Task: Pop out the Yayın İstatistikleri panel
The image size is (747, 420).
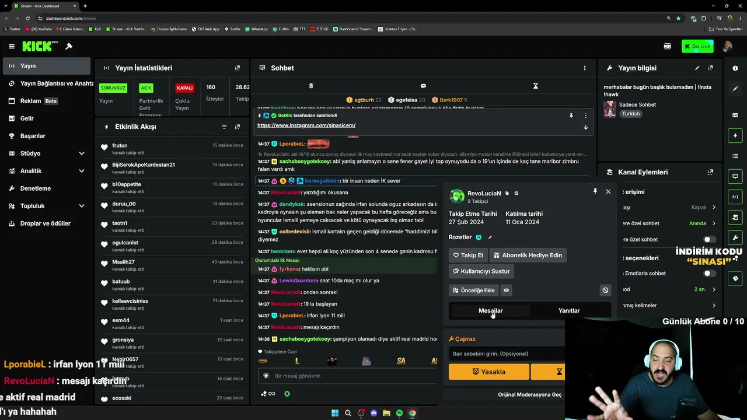Action: tap(237, 68)
